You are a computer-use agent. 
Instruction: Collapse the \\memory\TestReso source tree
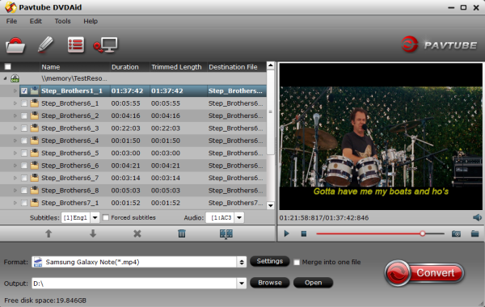pos(6,78)
